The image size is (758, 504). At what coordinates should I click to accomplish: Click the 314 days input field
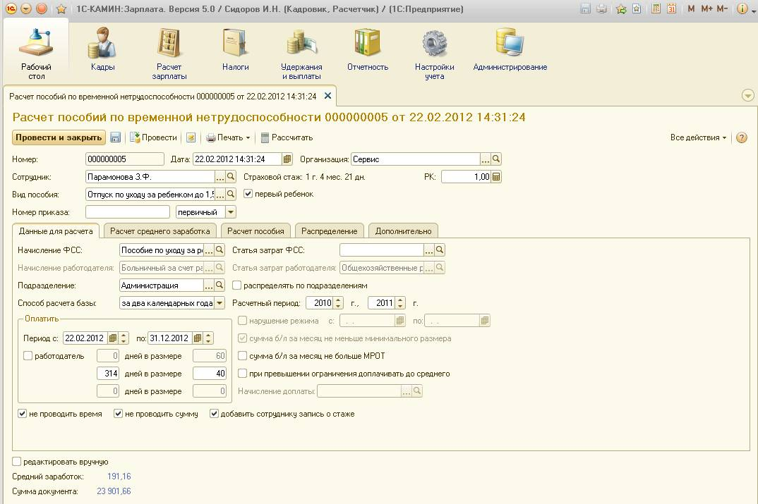108,373
